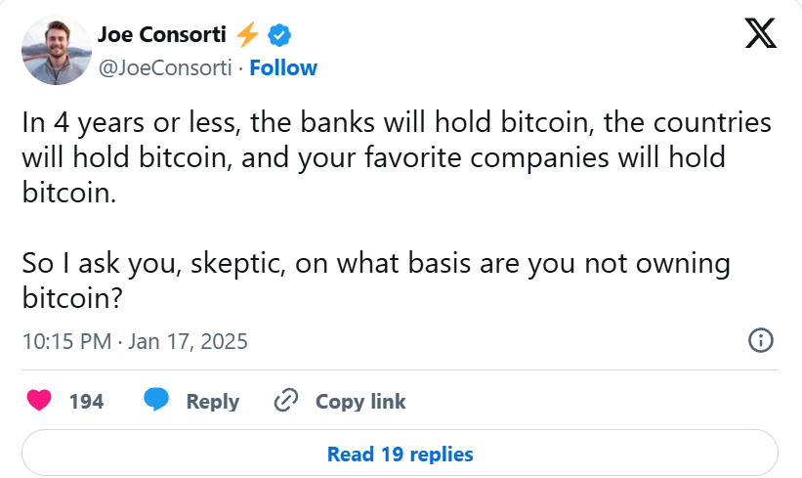Like the tweet with the heart icon
The image size is (802, 478).
(x=39, y=400)
